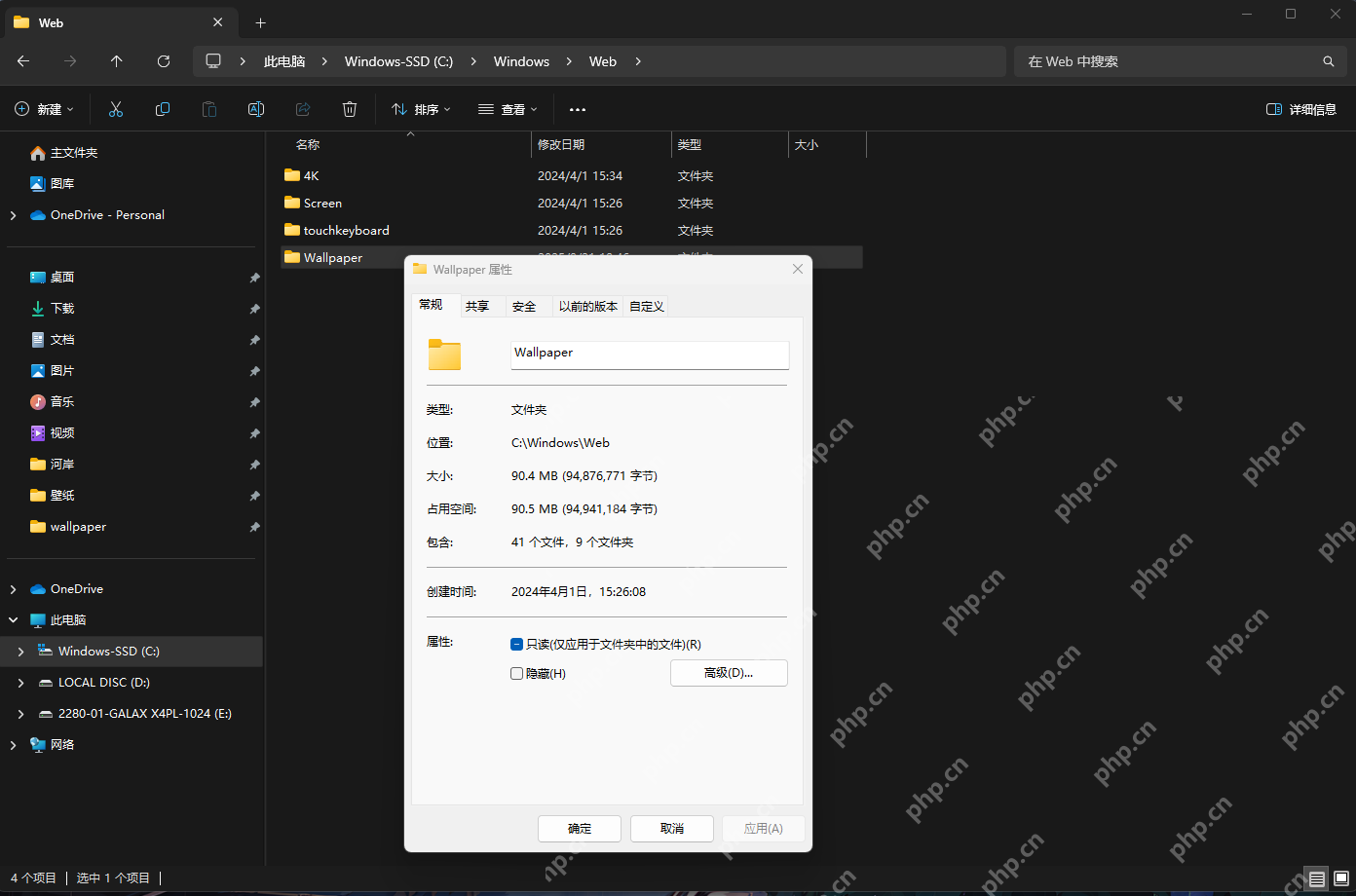Viewport: 1356px width, 896px height.
Task: Navigate up one folder level
Action: click(x=117, y=61)
